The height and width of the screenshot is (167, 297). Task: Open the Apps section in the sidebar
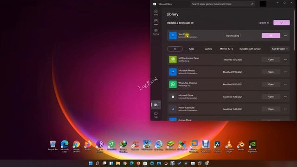156,22
